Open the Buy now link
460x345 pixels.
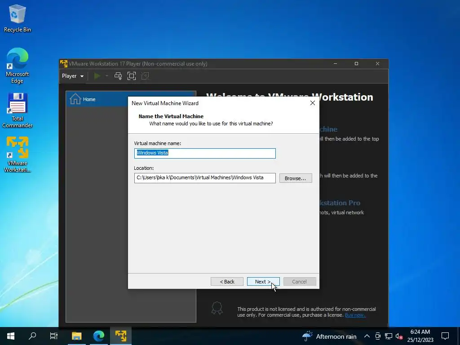355,315
